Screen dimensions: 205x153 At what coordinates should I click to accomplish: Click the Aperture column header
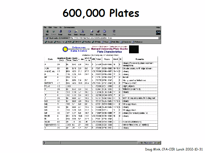pyautogui.click(x=61, y=59)
